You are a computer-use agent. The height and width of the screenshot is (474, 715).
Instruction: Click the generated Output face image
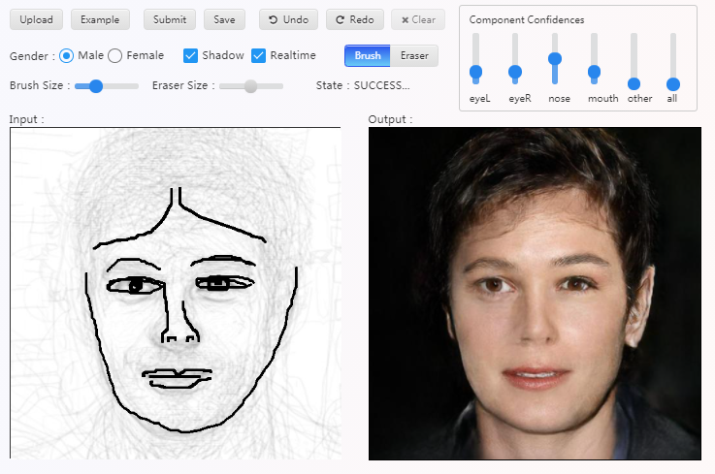[x=535, y=294]
